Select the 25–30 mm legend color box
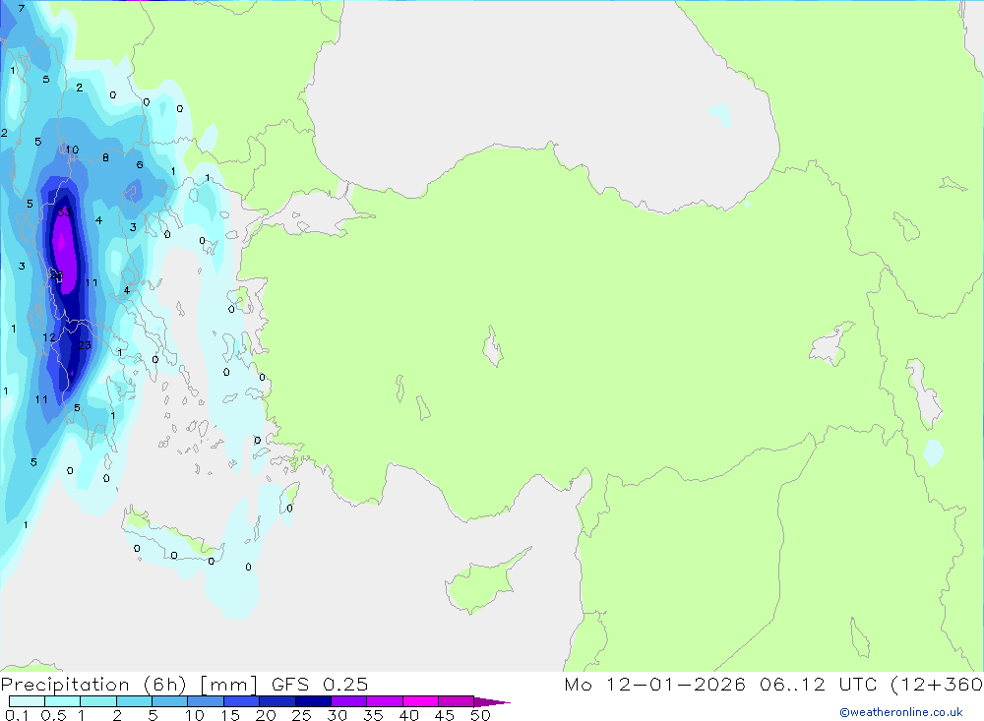Viewport: 984px width, 721px height. tap(313, 701)
